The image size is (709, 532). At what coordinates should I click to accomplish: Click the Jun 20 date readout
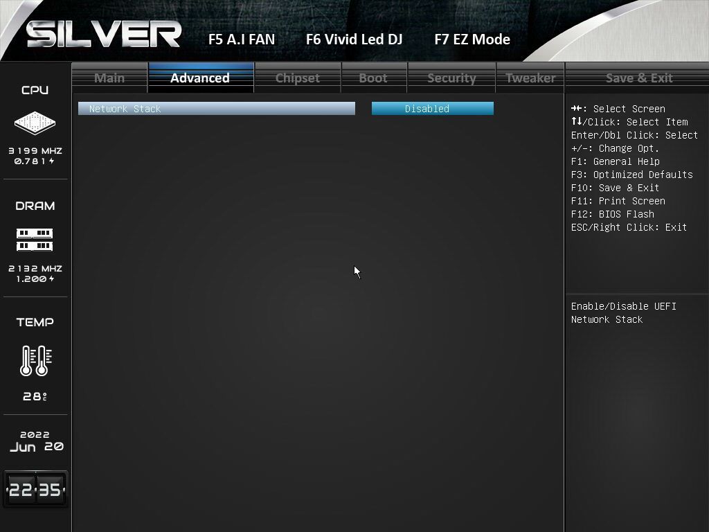pos(36,447)
